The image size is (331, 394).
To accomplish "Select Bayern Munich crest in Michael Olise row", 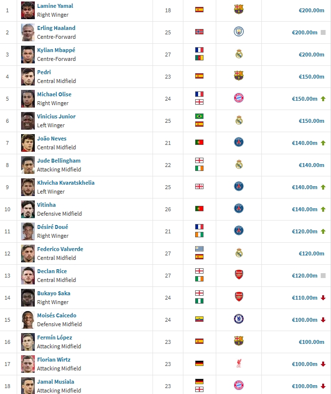I will [x=239, y=98].
